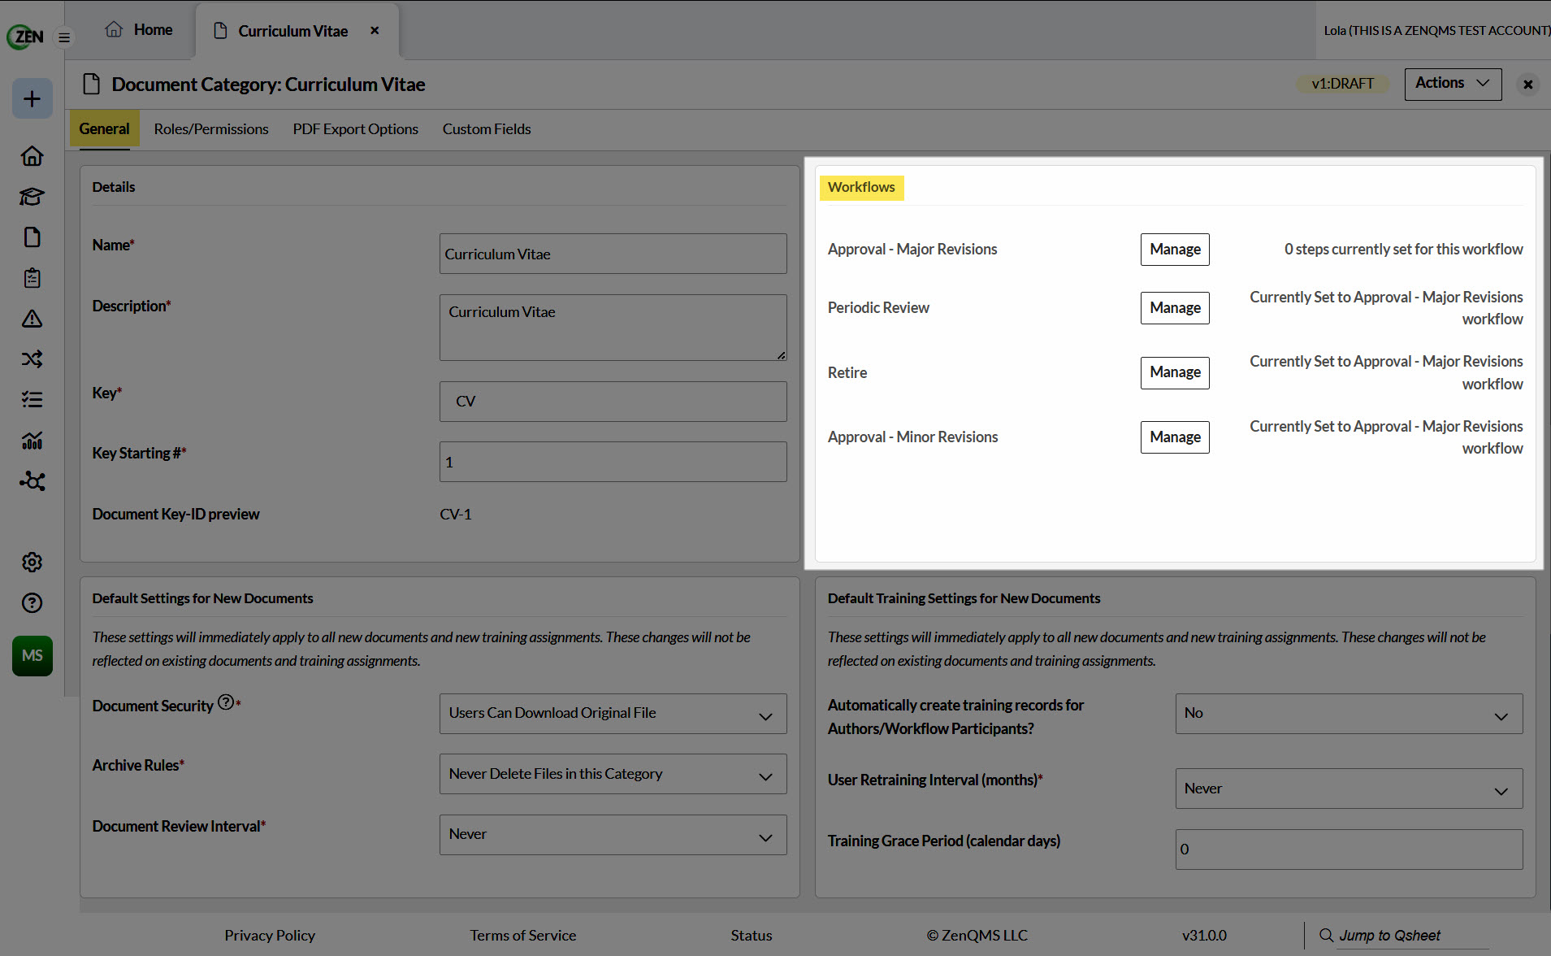Click the Name input field
The image size is (1551, 956).
pos(613,254)
